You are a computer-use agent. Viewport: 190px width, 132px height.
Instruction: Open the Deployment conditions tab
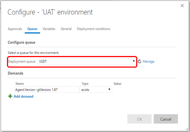coord(94,29)
